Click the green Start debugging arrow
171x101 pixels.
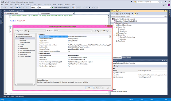(x=53, y=7)
